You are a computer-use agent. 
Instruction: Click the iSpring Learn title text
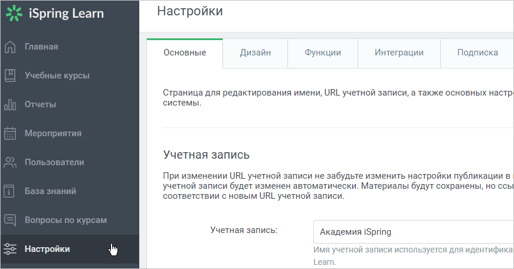tap(66, 14)
